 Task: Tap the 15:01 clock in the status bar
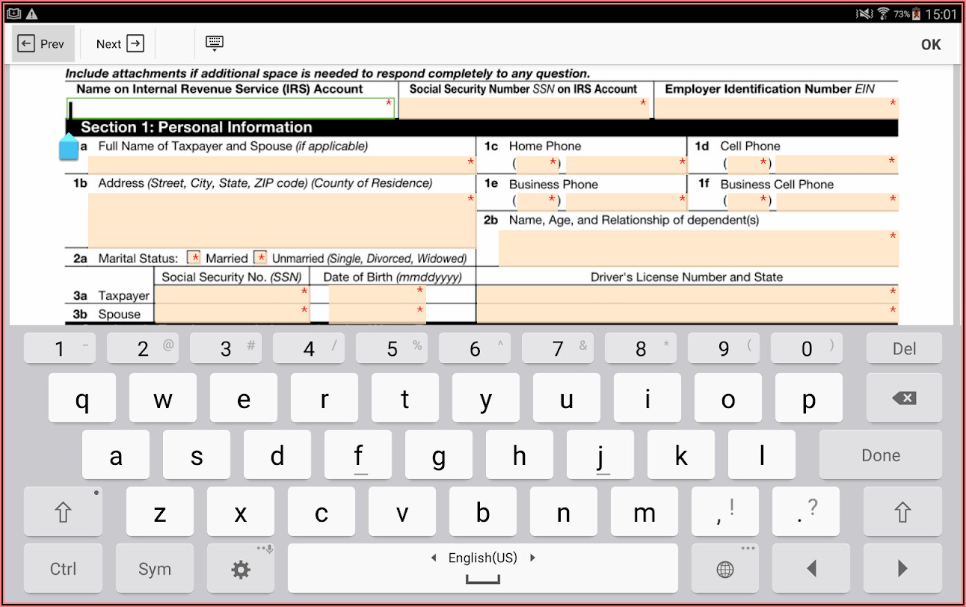click(x=941, y=13)
